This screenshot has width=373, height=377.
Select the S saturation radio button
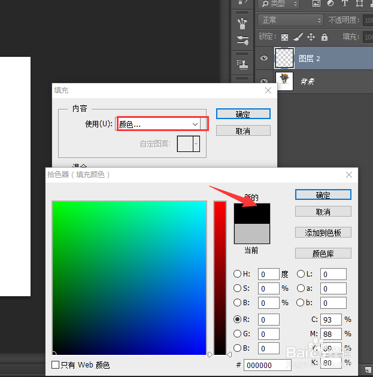237,288
